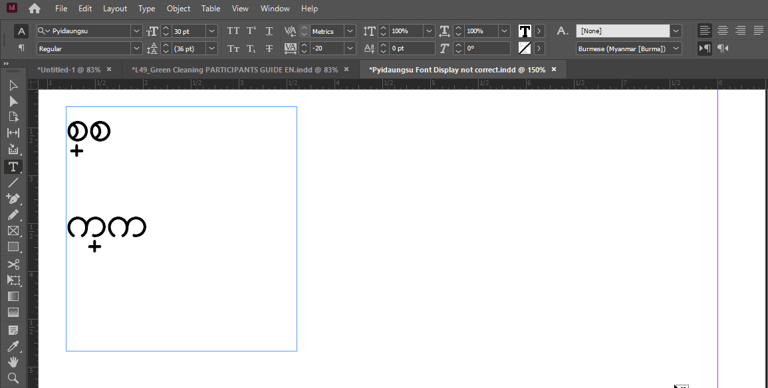Align text right

point(740,31)
